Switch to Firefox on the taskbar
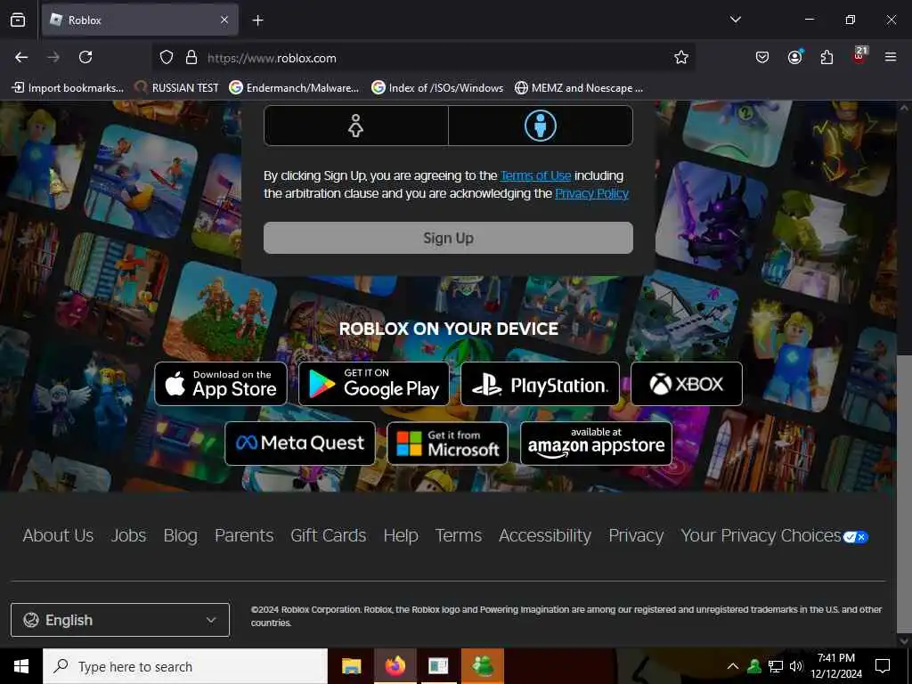912x684 pixels. 395,666
